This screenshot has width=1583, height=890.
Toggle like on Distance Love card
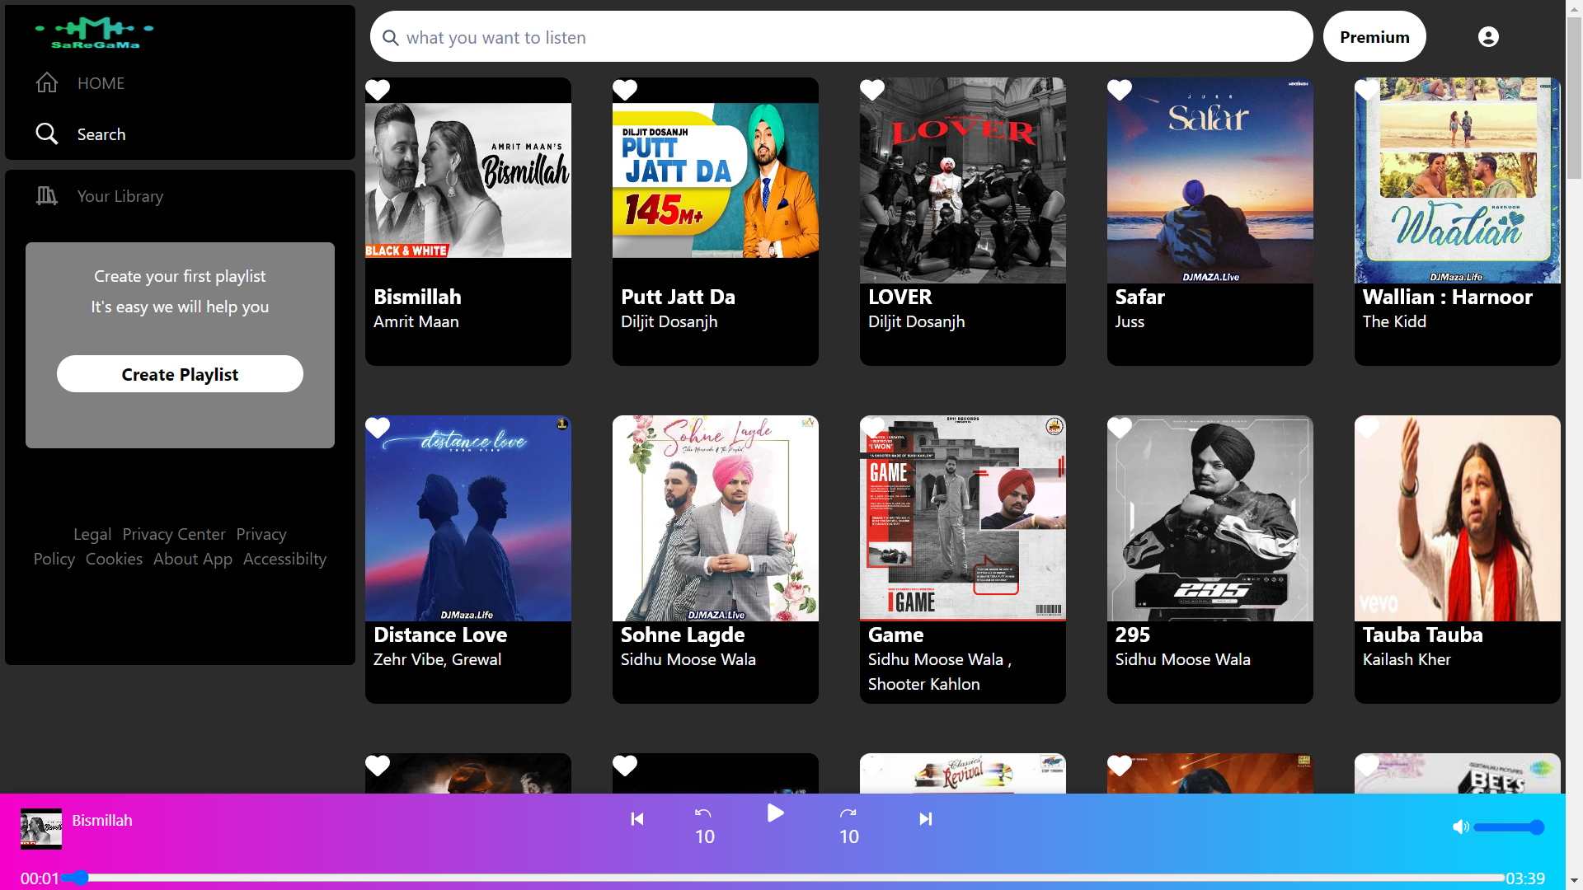tap(378, 428)
